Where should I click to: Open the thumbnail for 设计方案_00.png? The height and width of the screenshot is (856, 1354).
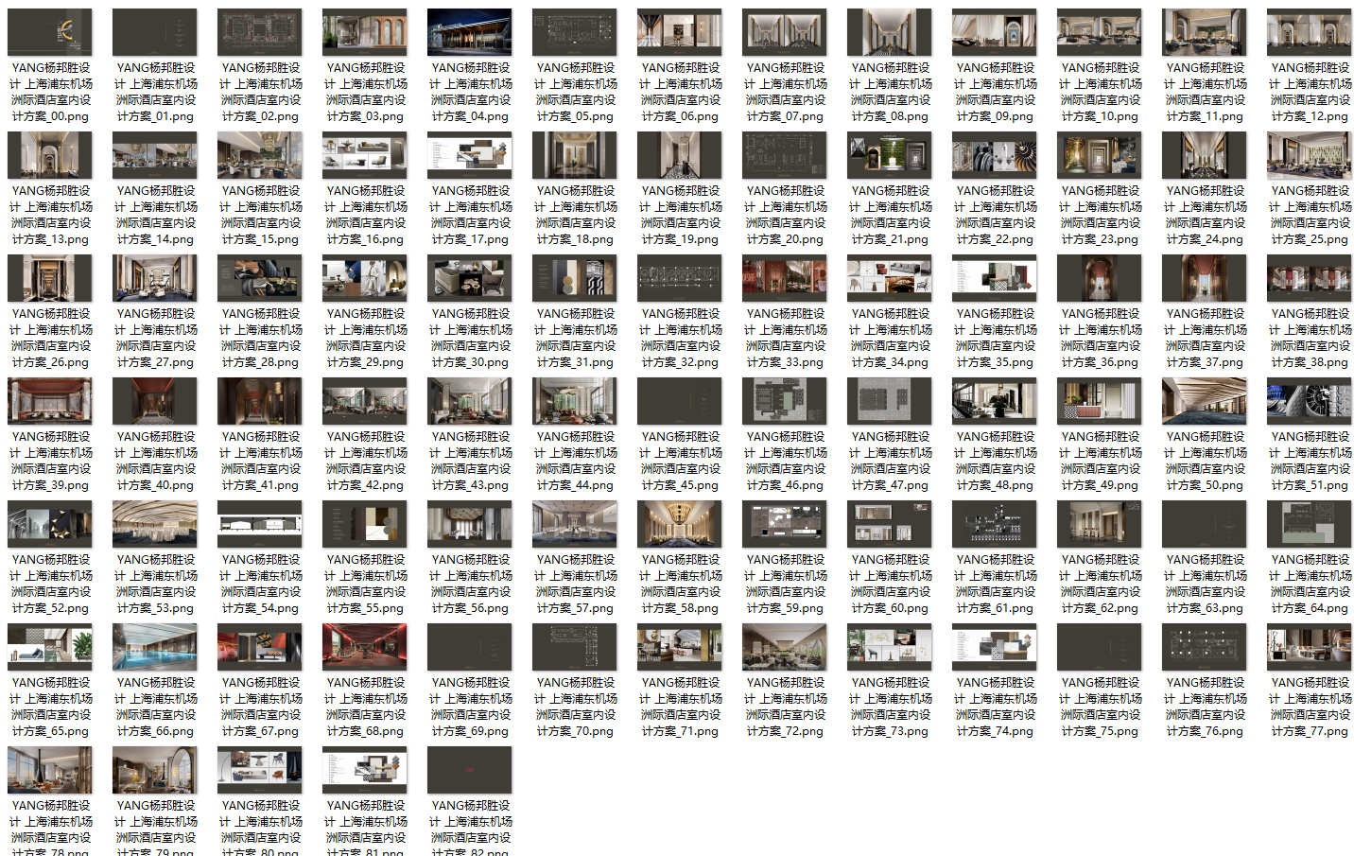pyautogui.click(x=49, y=31)
